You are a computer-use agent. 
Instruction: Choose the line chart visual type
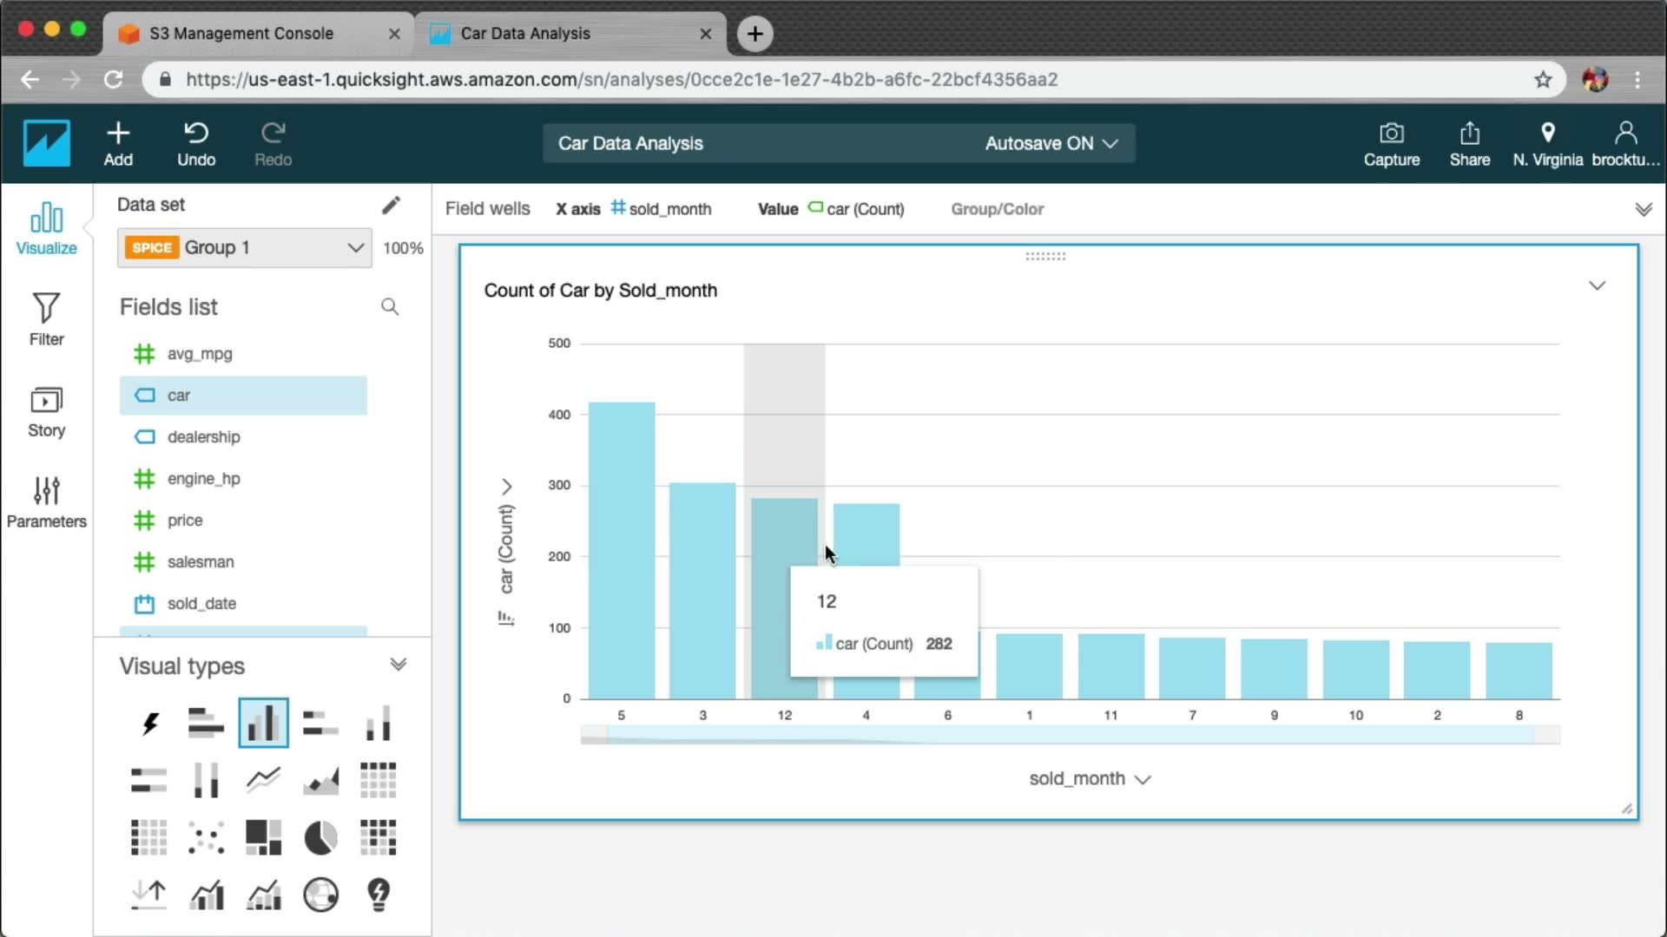(263, 780)
